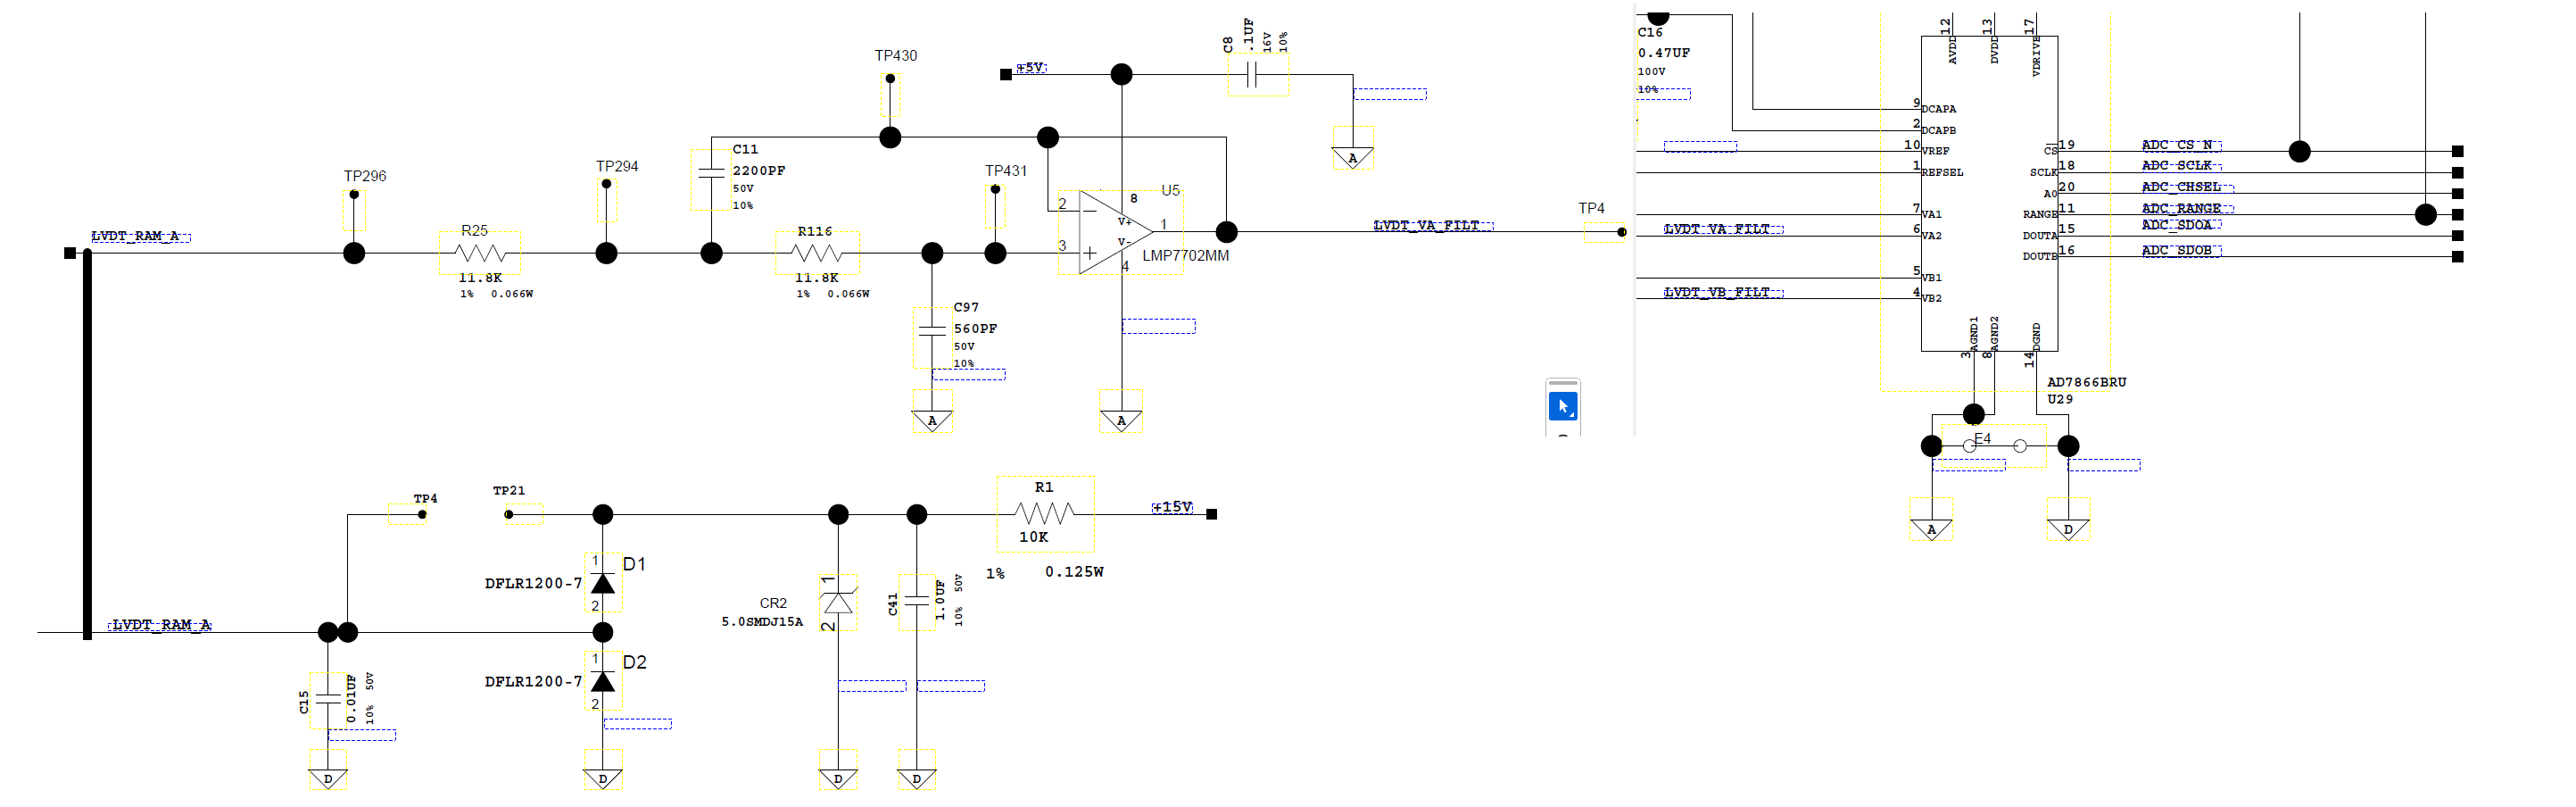2576x807 pixels.
Task: Select digital ground symbol under C41
Action: [x=916, y=778]
